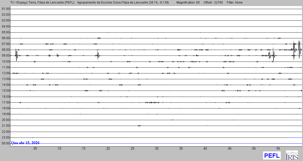Image resolution: width=303 pixels, height=161 pixels.
Task: Click the 01:00 hour label at top
Action: point(5,9)
